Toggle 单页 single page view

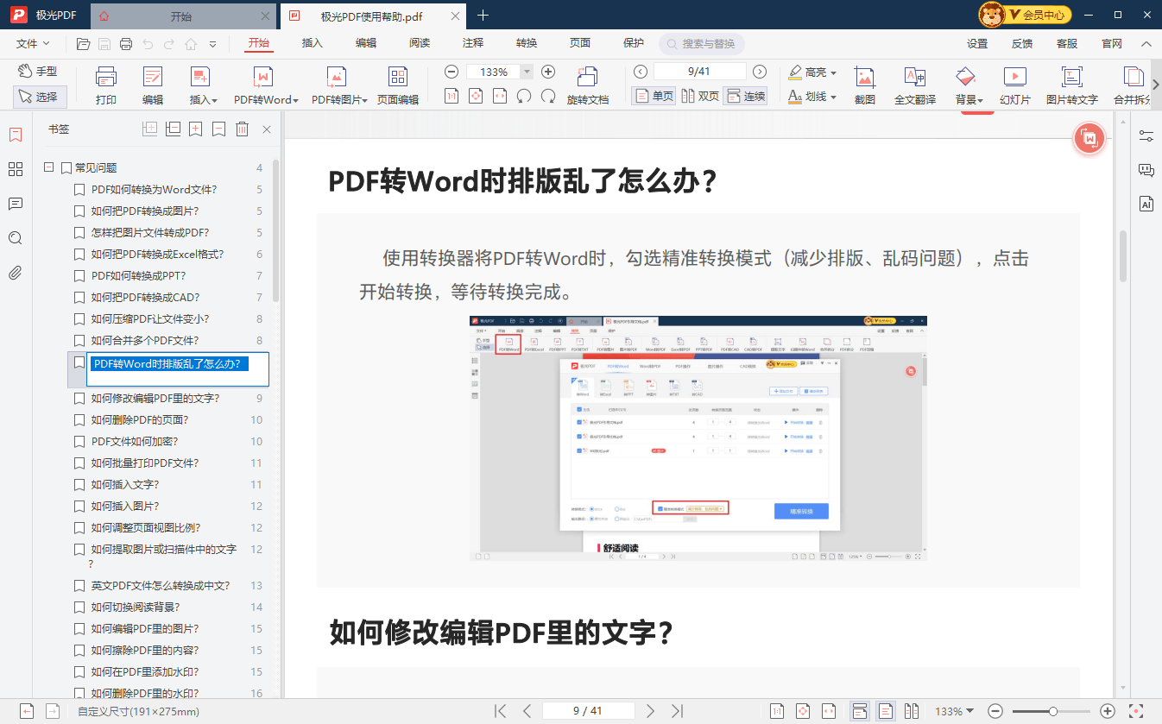pos(654,96)
